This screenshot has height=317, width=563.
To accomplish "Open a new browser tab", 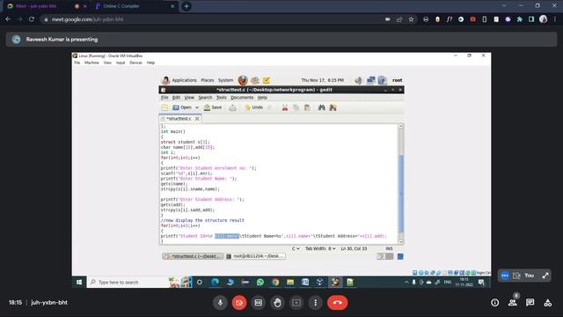I will point(186,6).
